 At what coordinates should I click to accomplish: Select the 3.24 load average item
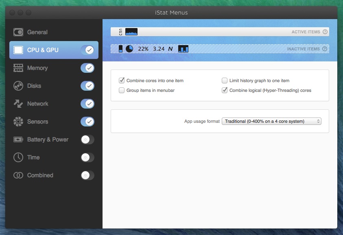coord(159,49)
